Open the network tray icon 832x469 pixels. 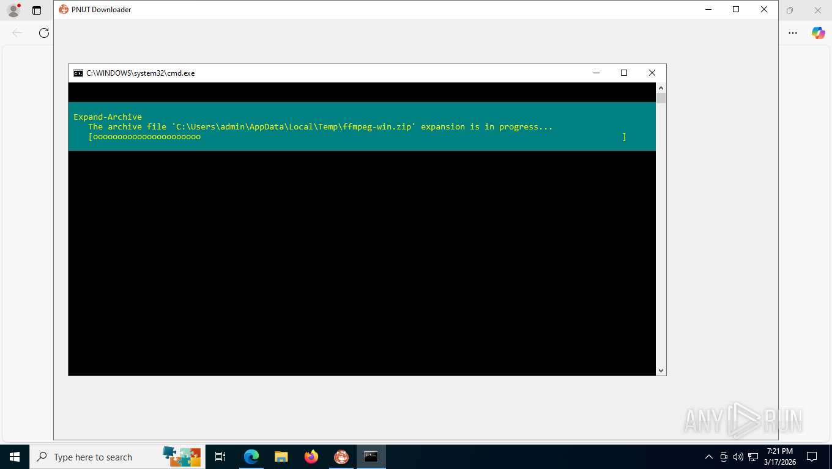[753, 457]
